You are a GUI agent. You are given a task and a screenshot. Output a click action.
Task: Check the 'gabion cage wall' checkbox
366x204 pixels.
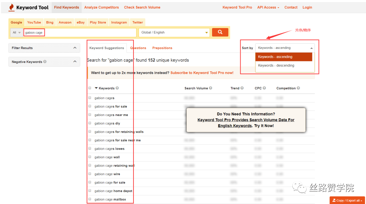[x=90, y=157]
